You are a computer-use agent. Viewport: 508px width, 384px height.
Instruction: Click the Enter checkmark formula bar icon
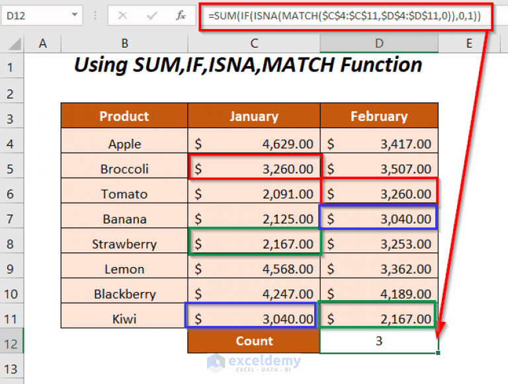151,15
